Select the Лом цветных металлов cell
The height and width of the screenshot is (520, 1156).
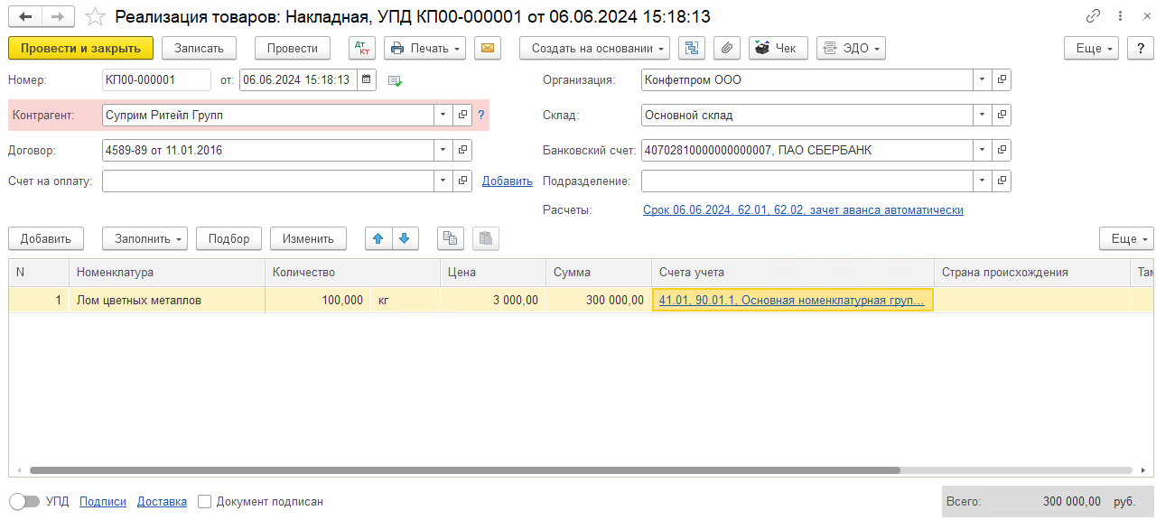(x=167, y=300)
